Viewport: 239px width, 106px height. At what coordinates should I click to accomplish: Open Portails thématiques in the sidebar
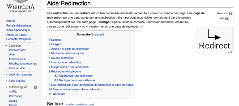[x=19, y=25]
